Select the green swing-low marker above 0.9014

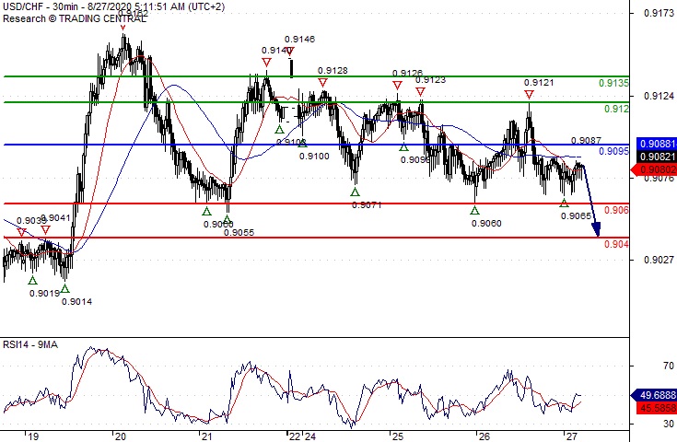(x=64, y=288)
